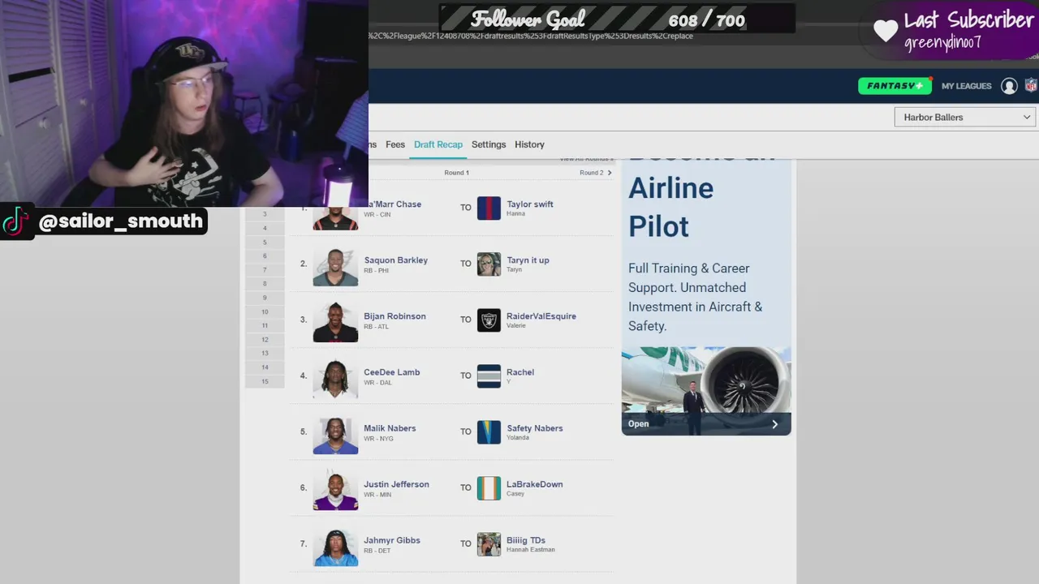
Task: Open the History tab
Action: (x=529, y=144)
